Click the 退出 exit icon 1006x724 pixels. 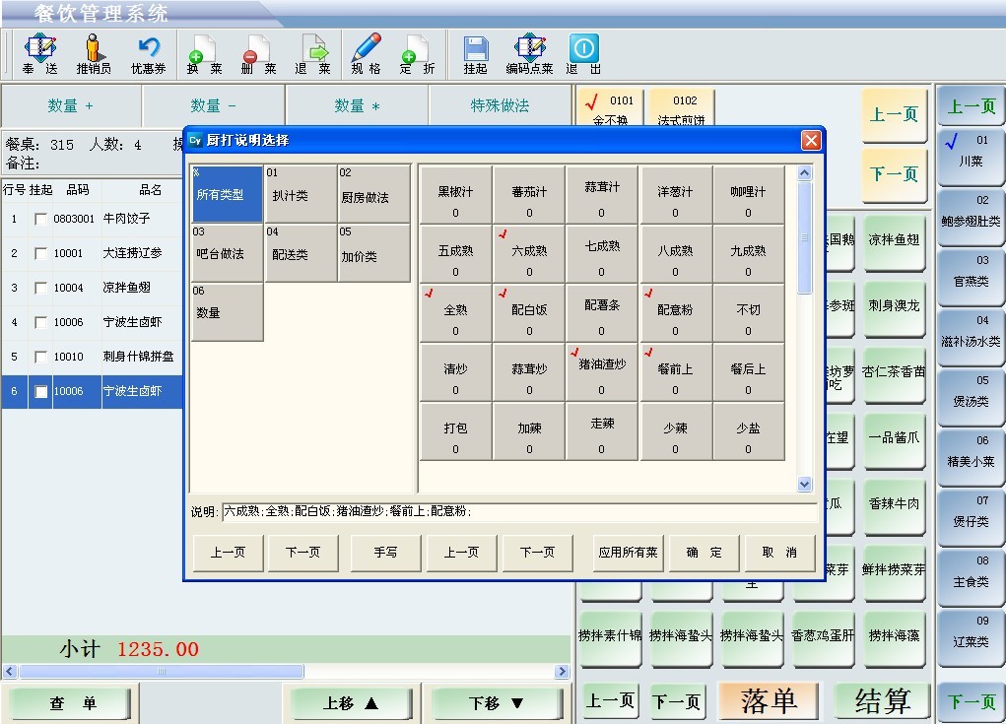583,54
